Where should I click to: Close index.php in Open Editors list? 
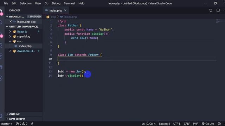coord(11,22)
